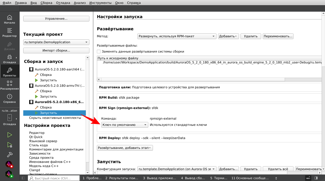This screenshot has width=325, height=181.
Task: Click the Справка help mode icon
Action: point(10,99)
